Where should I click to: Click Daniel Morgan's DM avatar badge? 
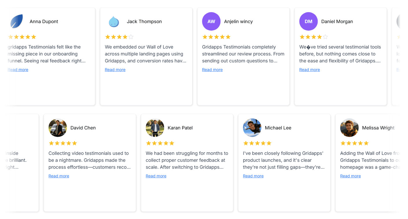tap(308, 21)
